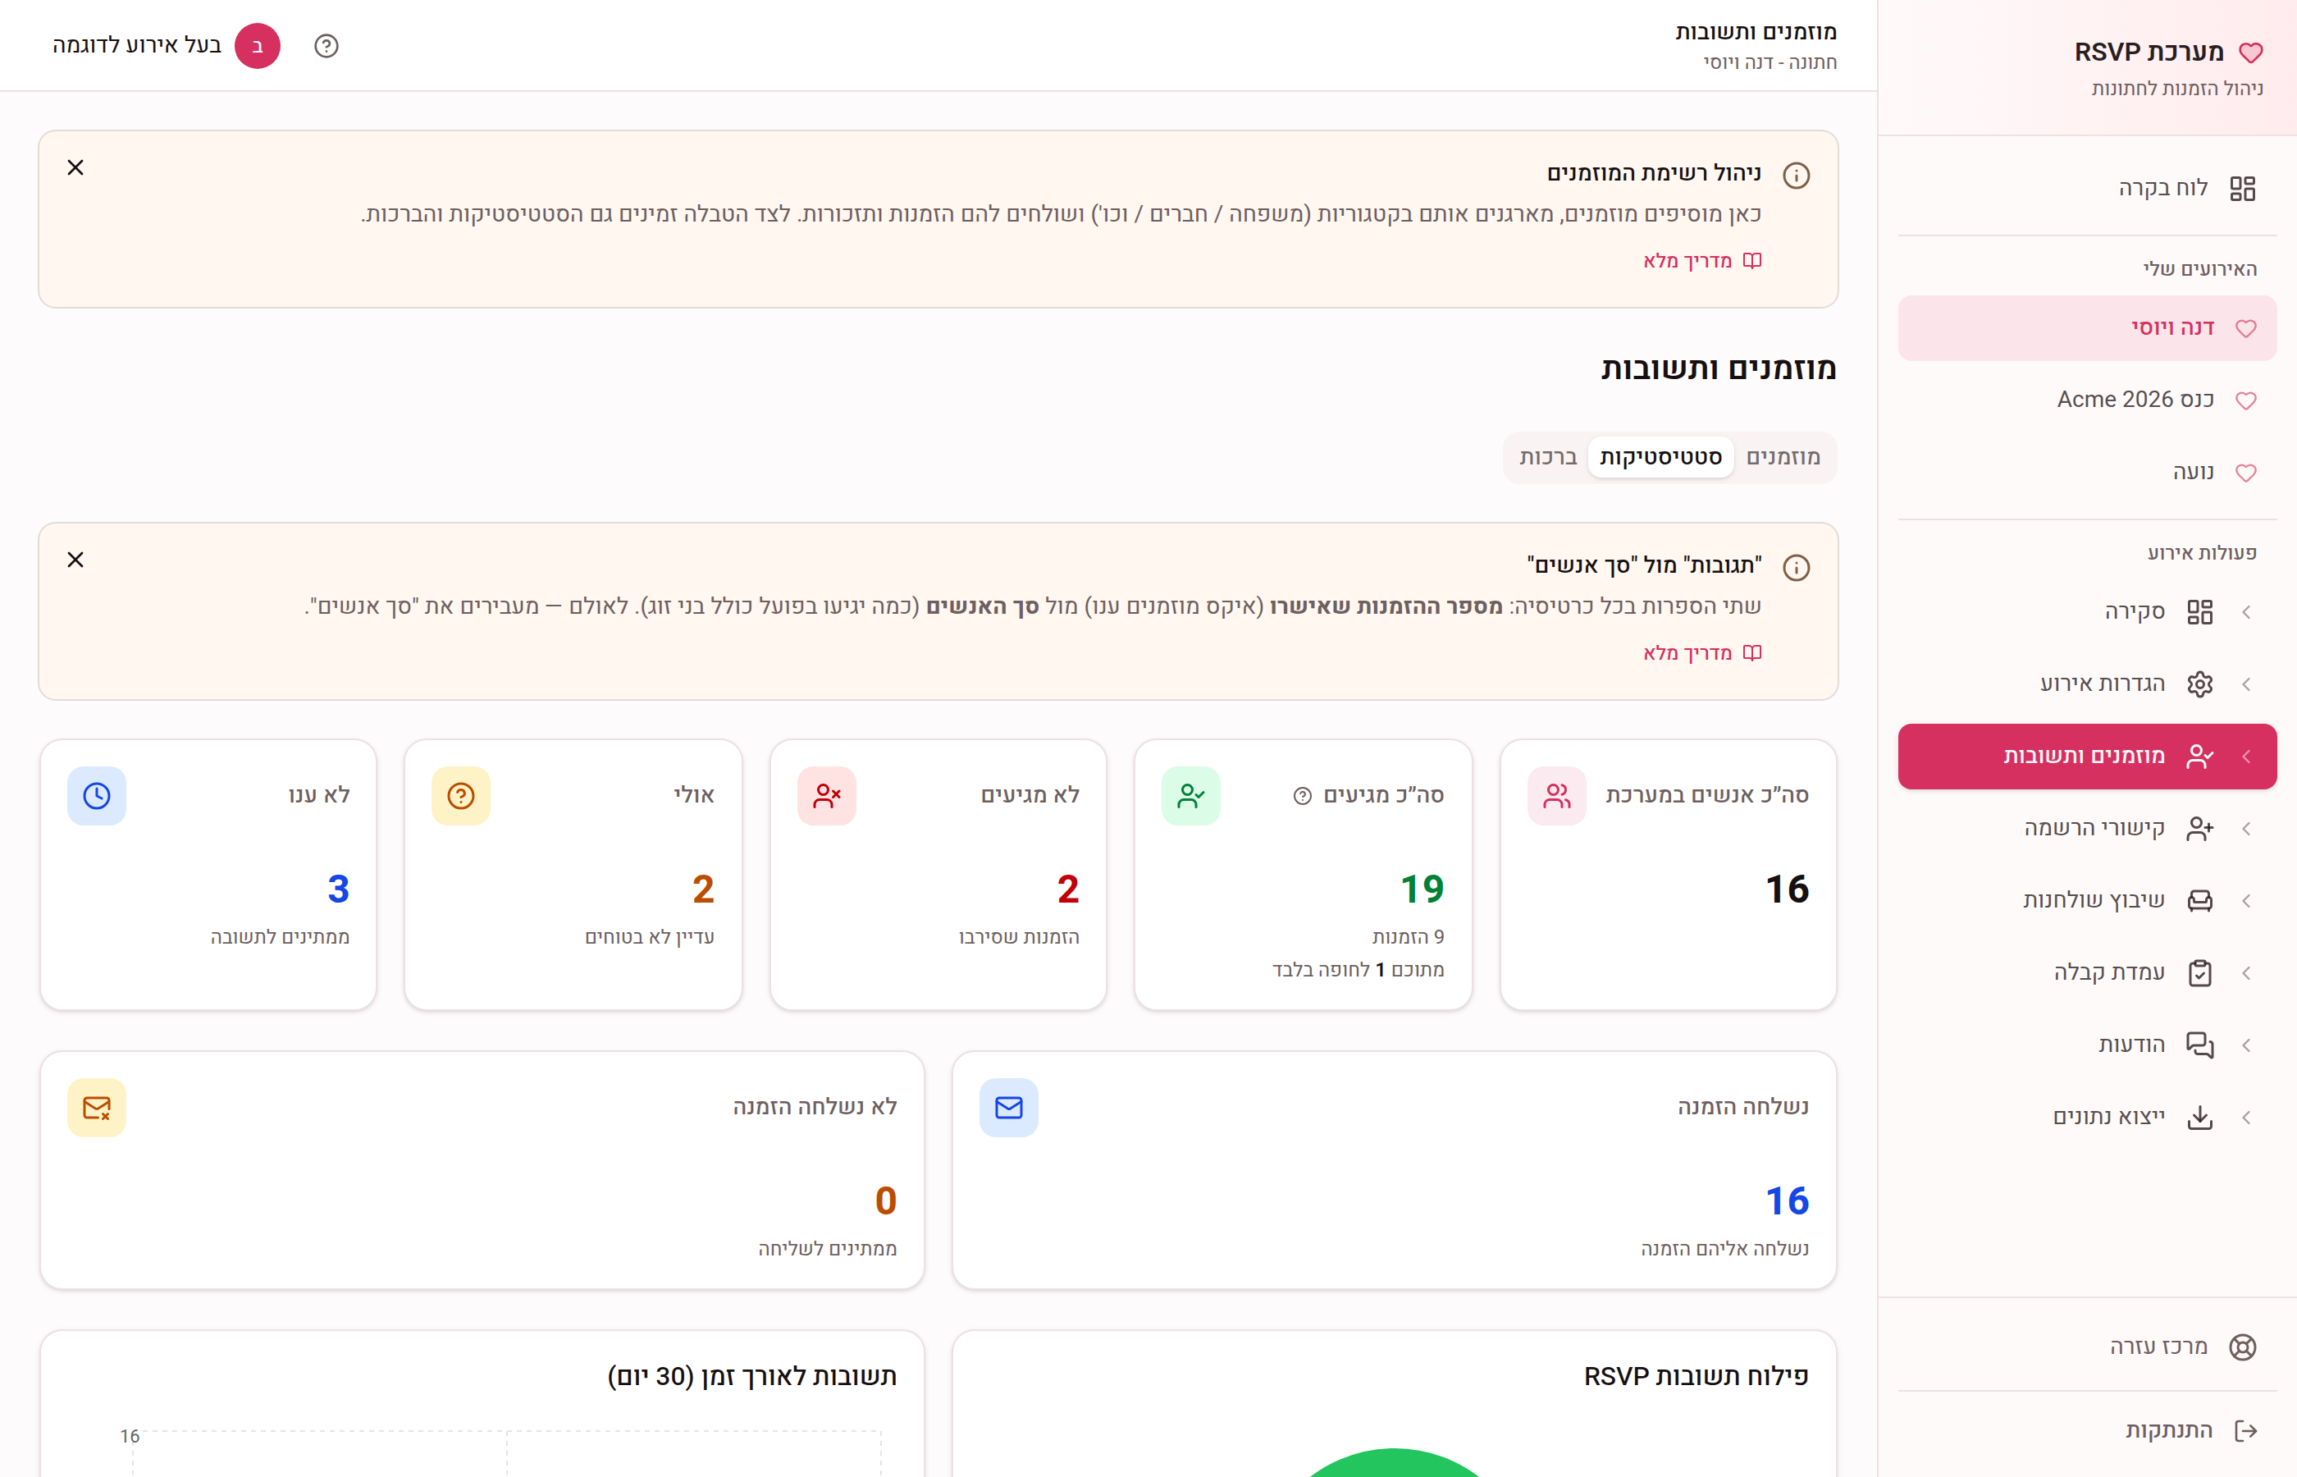The height and width of the screenshot is (1477, 2297).
Task: Dismiss the ניהול רשימת המוזמנים info banner
Action: pyautogui.click(x=75, y=168)
